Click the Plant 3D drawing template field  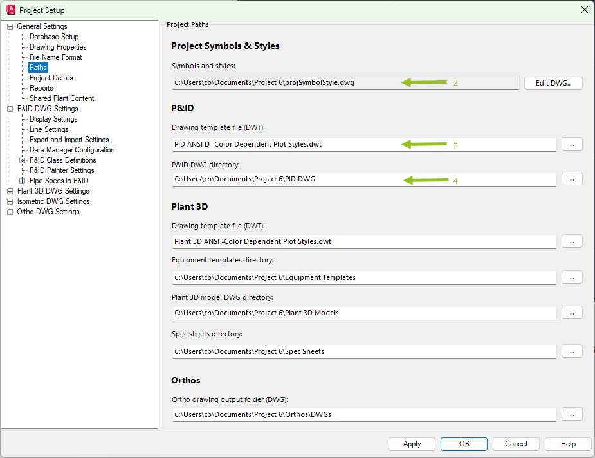point(364,241)
